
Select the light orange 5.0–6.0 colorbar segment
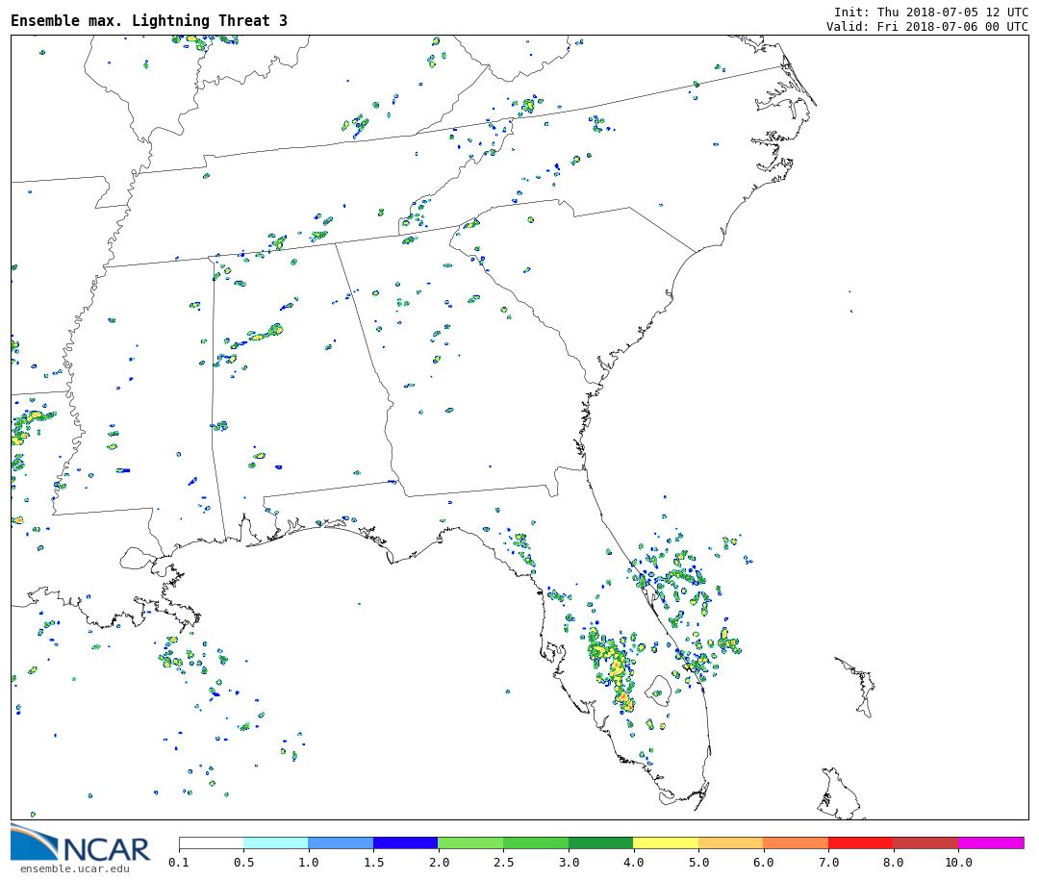pos(731,842)
